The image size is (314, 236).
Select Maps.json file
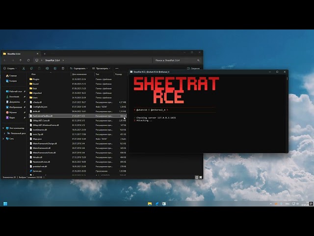click(78, 139)
